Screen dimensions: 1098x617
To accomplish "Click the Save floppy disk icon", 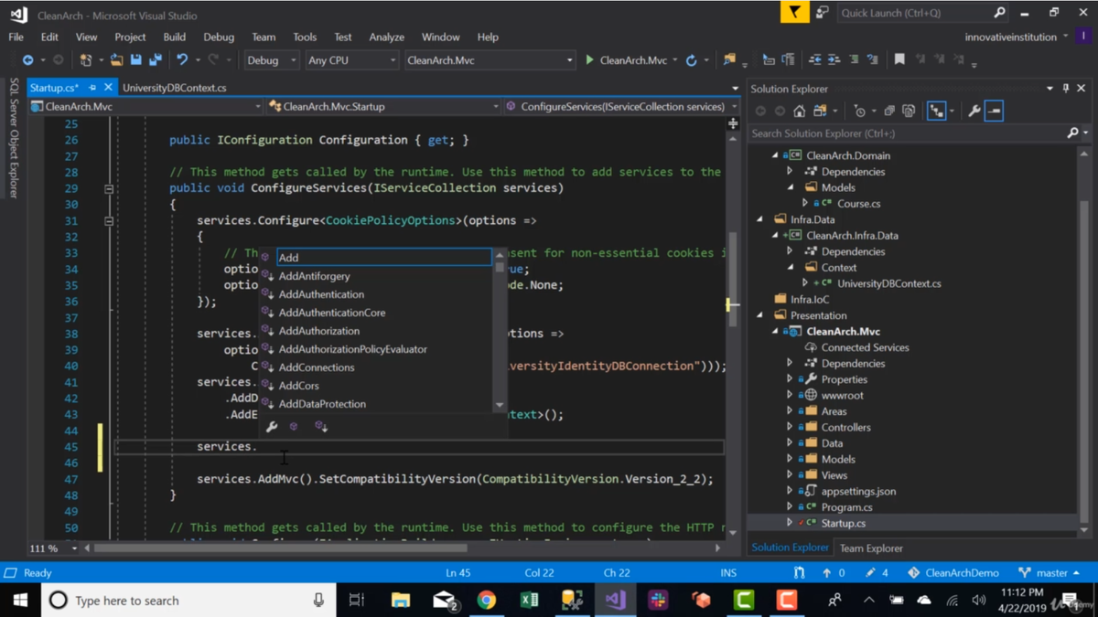I will (136, 60).
